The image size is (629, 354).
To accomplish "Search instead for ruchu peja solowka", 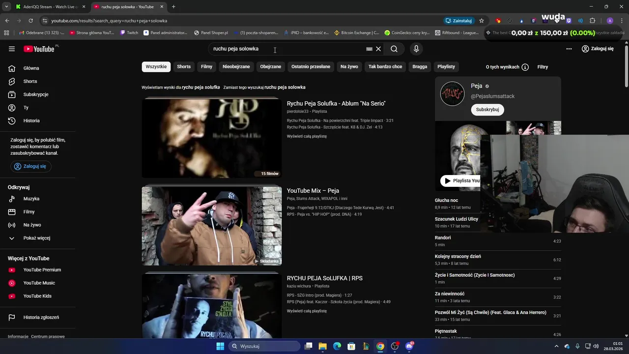I will click(285, 88).
